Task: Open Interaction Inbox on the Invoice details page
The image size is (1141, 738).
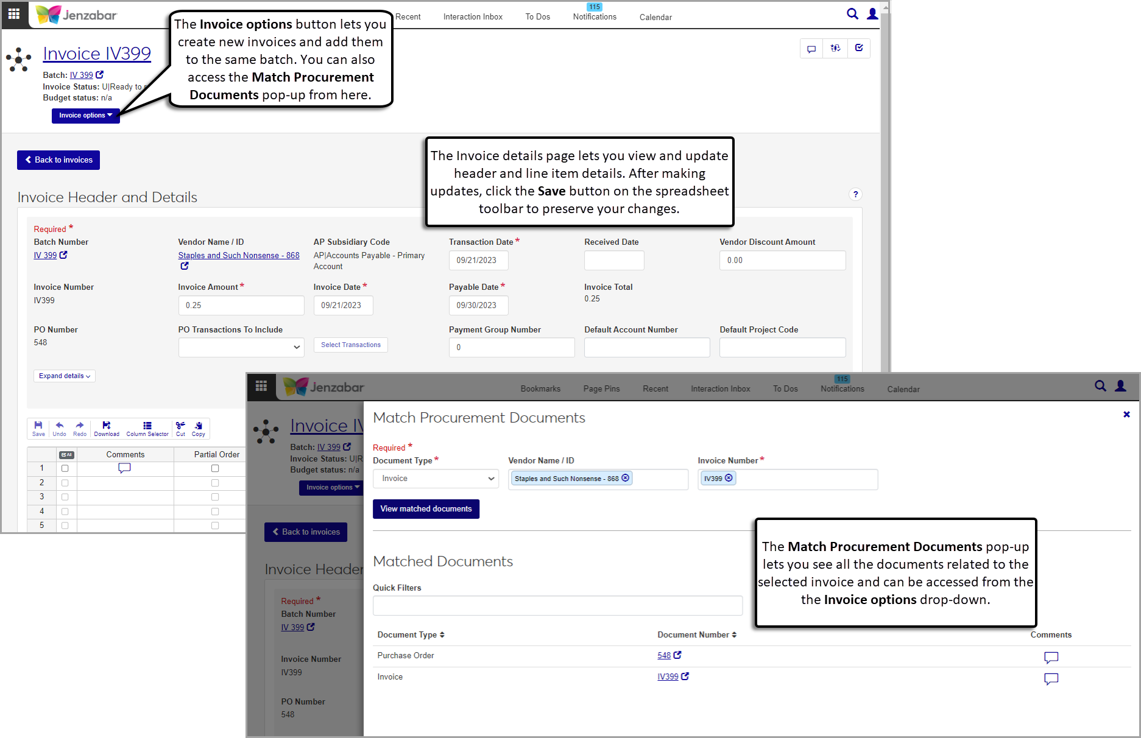Action: click(x=473, y=17)
